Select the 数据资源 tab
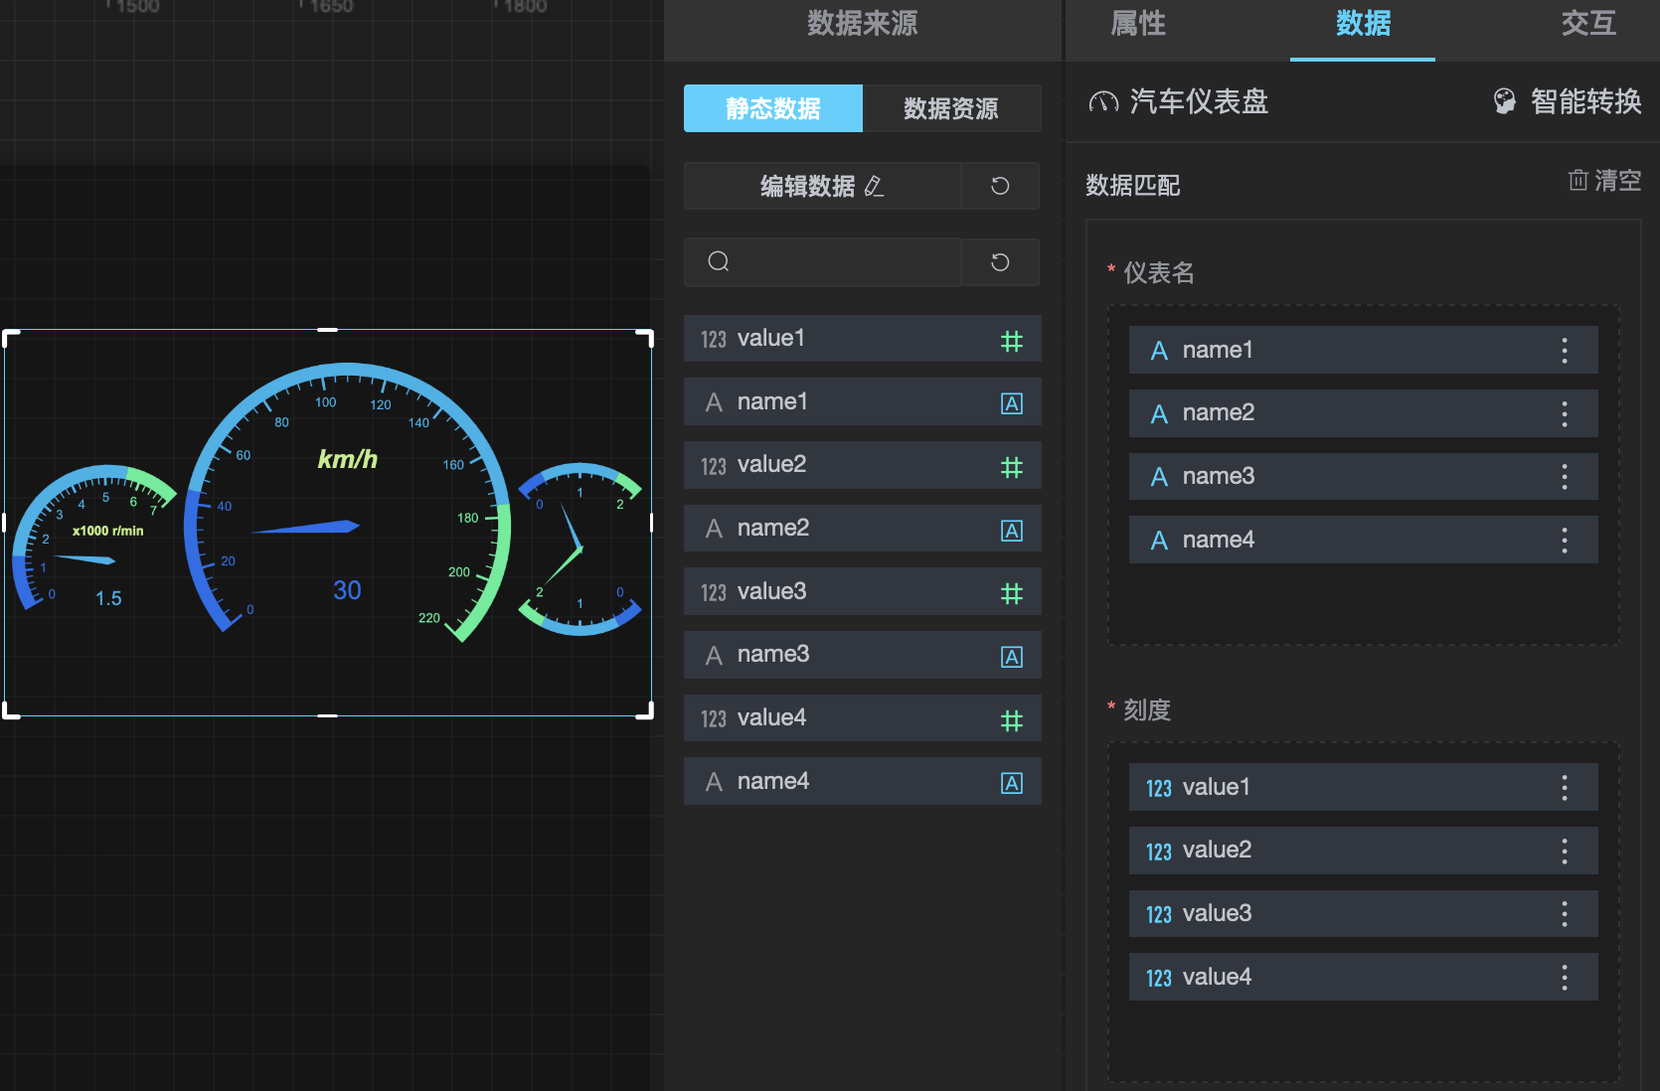1660x1091 pixels. [951, 108]
